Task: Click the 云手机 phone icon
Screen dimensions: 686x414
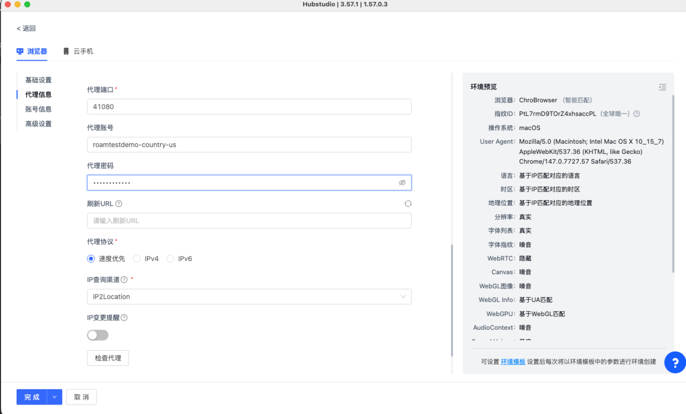Action: pos(66,51)
